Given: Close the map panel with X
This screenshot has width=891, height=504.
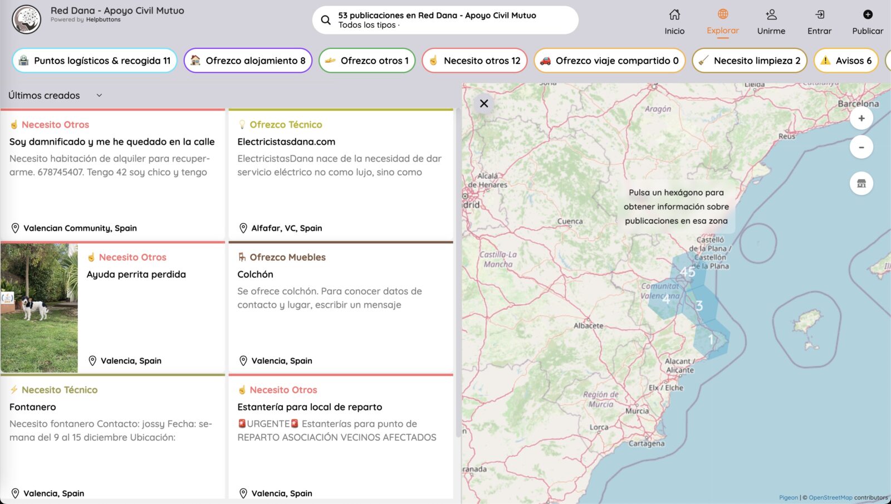Looking at the screenshot, I should coord(484,104).
